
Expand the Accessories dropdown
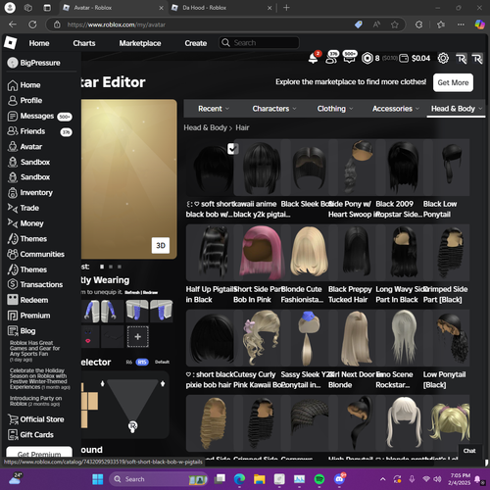396,109
